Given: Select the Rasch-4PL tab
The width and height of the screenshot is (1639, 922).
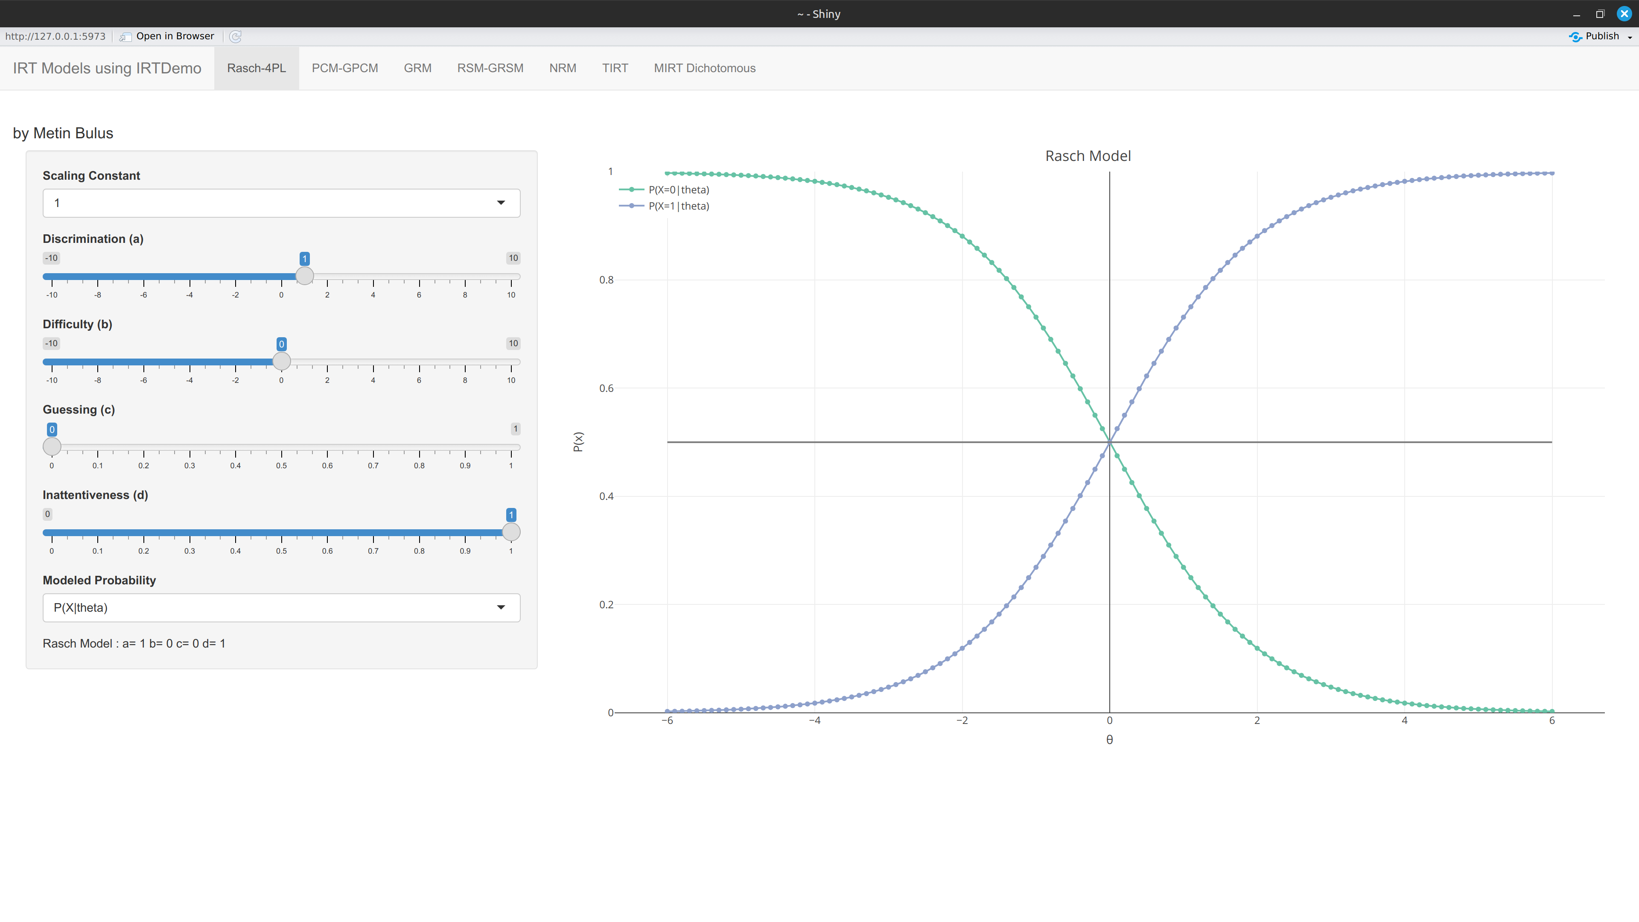Looking at the screenshot, I should (x=257, y=68).
